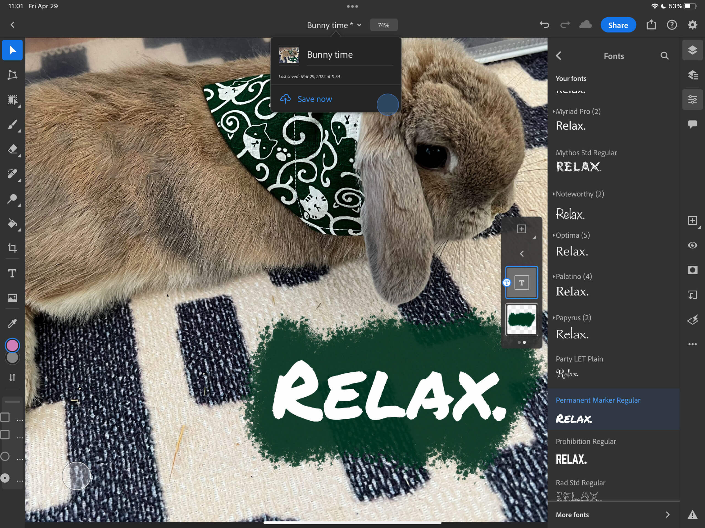Open the comments panel icon

click(x=692, y=124)
